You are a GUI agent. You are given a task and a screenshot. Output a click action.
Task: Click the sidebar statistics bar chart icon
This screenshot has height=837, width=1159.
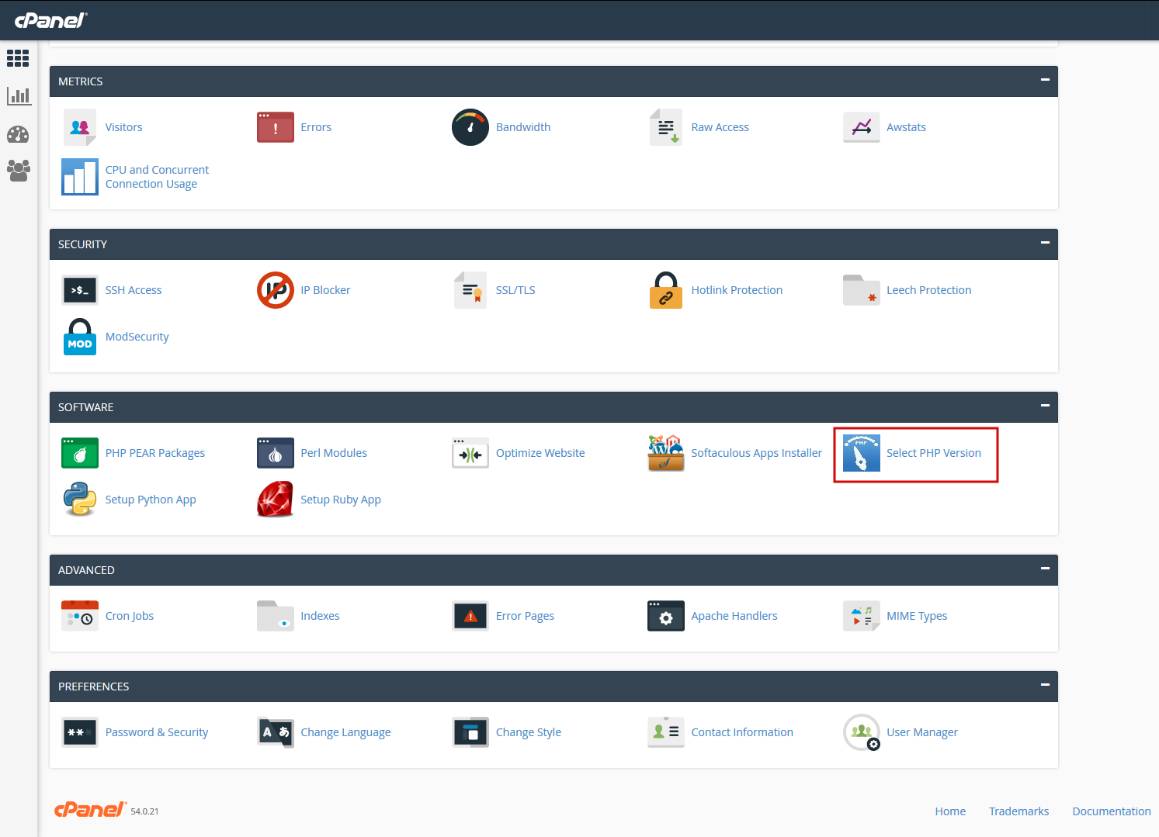19,96
